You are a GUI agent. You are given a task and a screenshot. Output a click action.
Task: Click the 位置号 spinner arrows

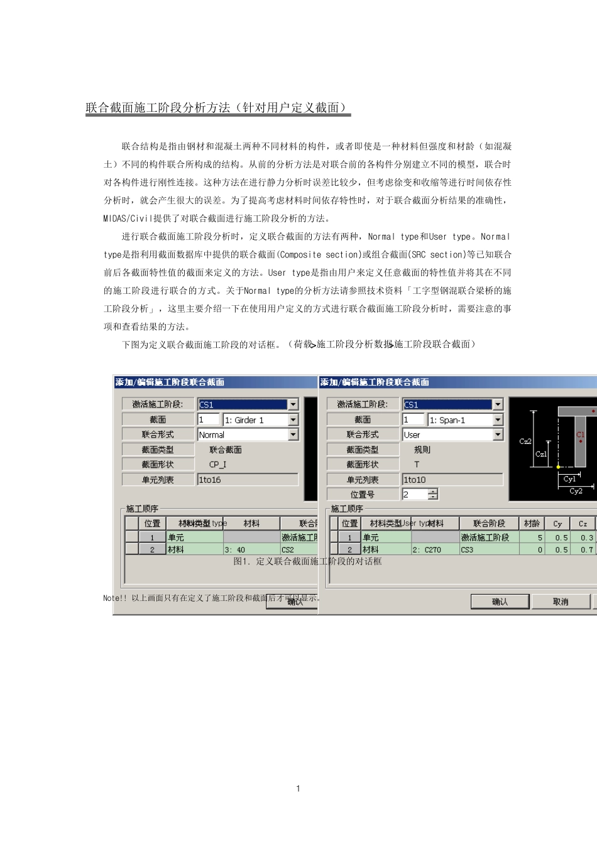click(x=433, y=494)
